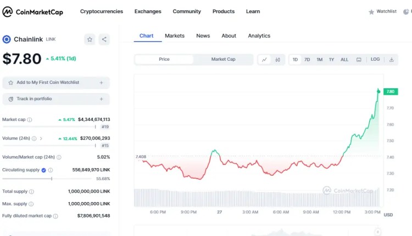
Task: Click the $4,344,674,113 market cap value
Action: [x=94, y=119]
